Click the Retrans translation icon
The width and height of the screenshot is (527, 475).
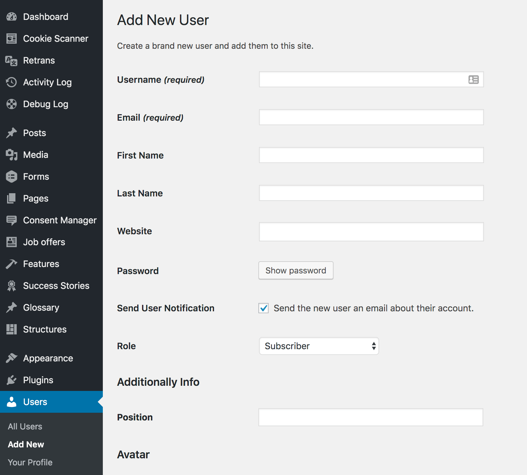(12, 61)
